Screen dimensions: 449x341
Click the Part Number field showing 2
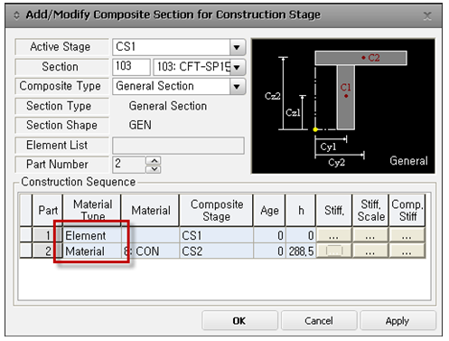pyautogui.click(x=129, y=165)
